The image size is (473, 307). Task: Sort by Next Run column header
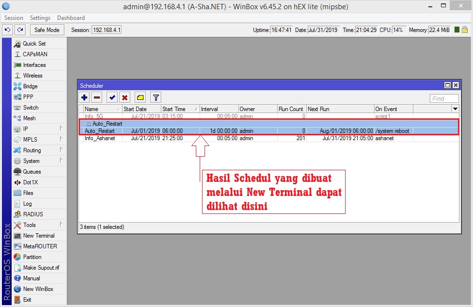pyautogui.click(x=340, y=109)
